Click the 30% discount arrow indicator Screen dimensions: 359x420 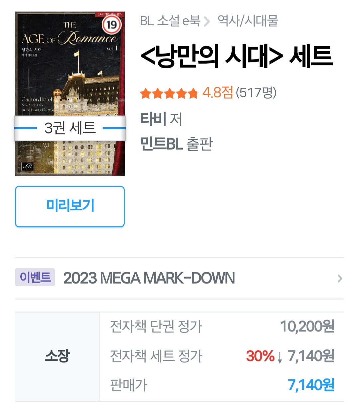click(x=280, y=357)
